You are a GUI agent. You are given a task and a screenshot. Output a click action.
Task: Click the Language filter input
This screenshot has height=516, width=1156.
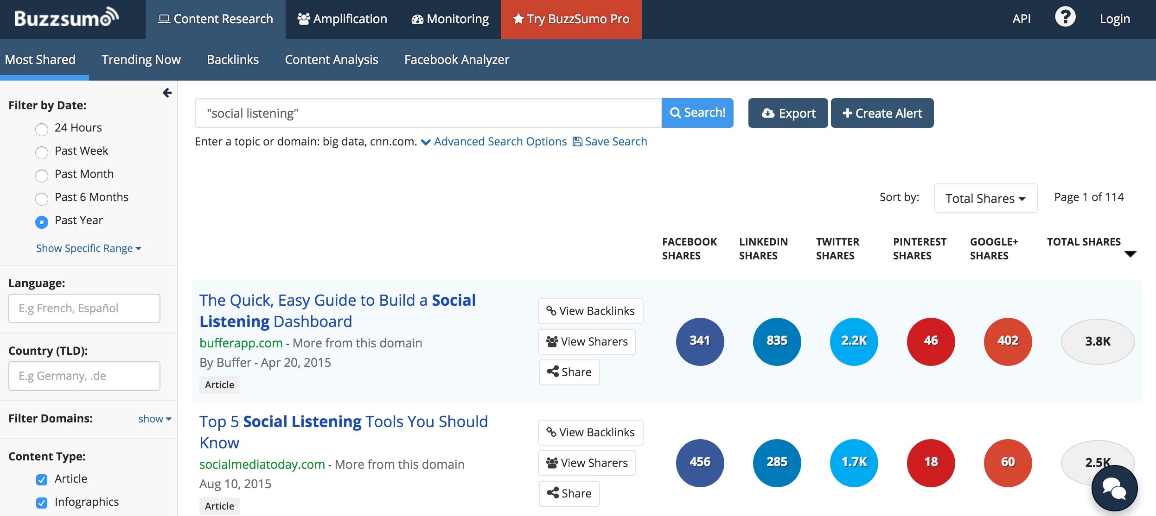pyautogui.click(x=84, y=308)
